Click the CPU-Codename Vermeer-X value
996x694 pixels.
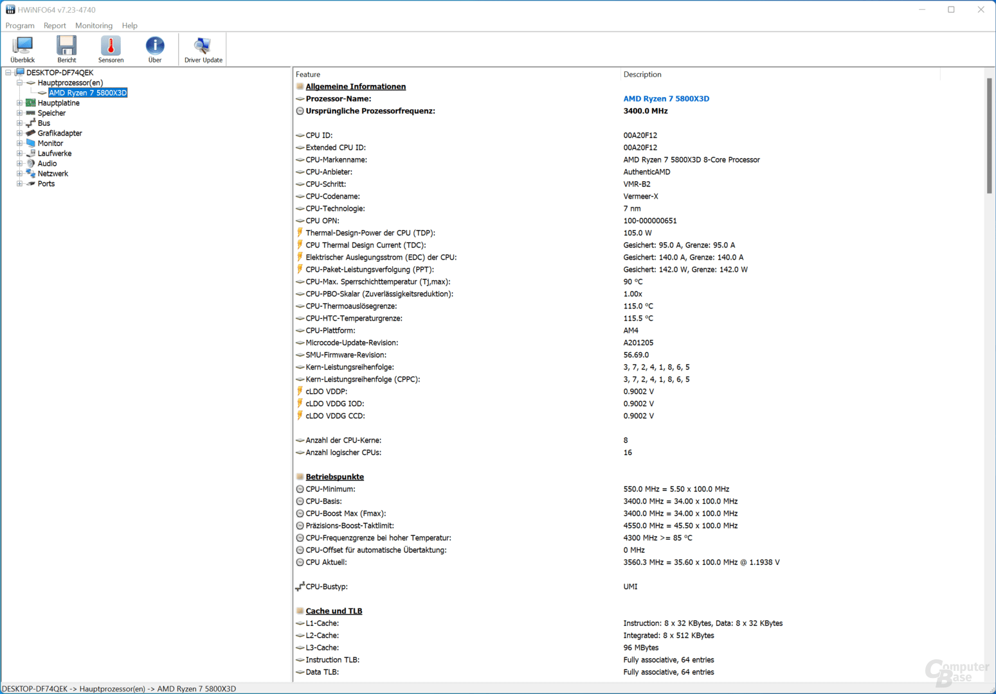[x=640, y=197]
